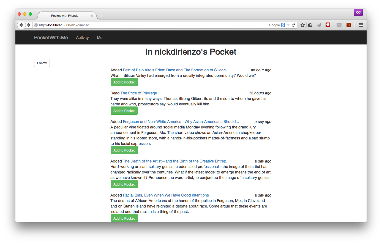Open the Activity nav item

coord(82,38)
